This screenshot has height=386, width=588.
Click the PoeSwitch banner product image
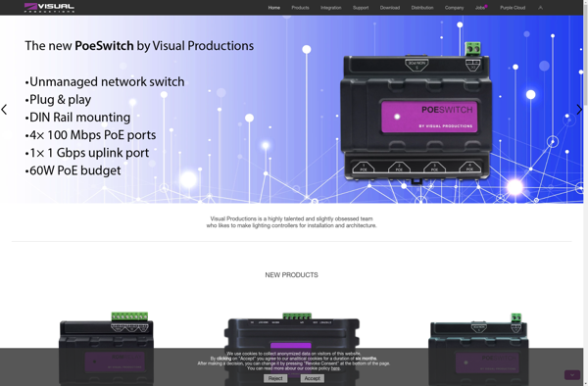(416, 113)
